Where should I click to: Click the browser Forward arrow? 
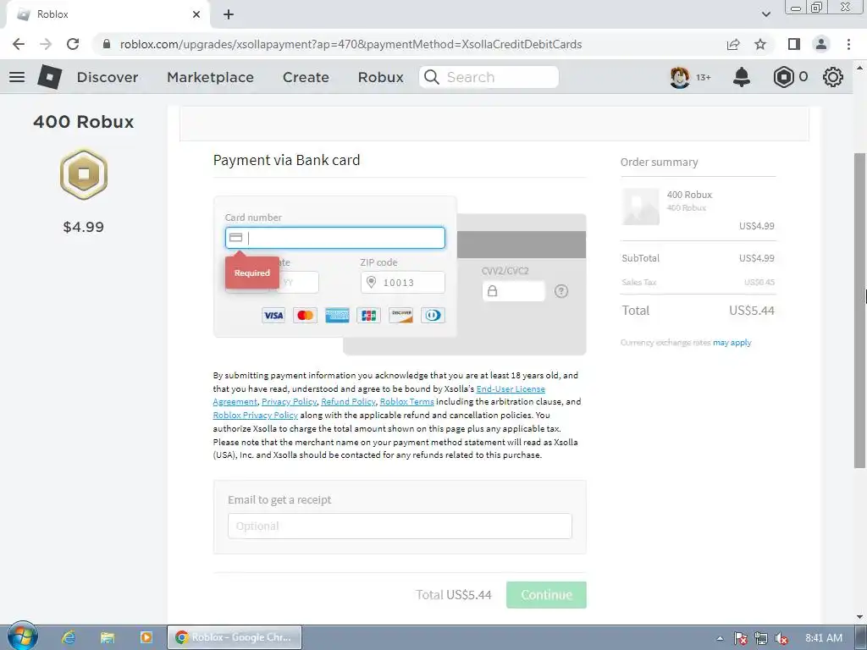click(x=46, y=44)
